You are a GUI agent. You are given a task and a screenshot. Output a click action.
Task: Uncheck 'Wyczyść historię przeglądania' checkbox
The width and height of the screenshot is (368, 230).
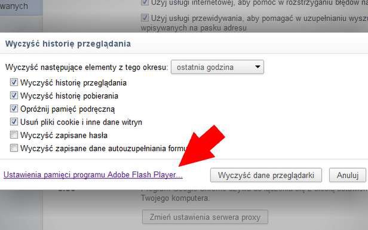tap(14, 82)
